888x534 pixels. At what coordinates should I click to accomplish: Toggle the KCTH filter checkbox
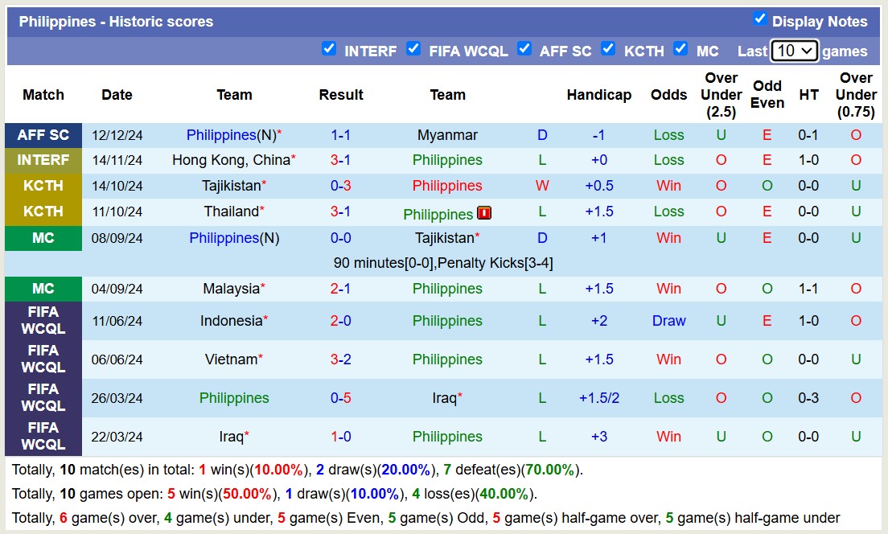pyautogui.click(x=609, y=49)
